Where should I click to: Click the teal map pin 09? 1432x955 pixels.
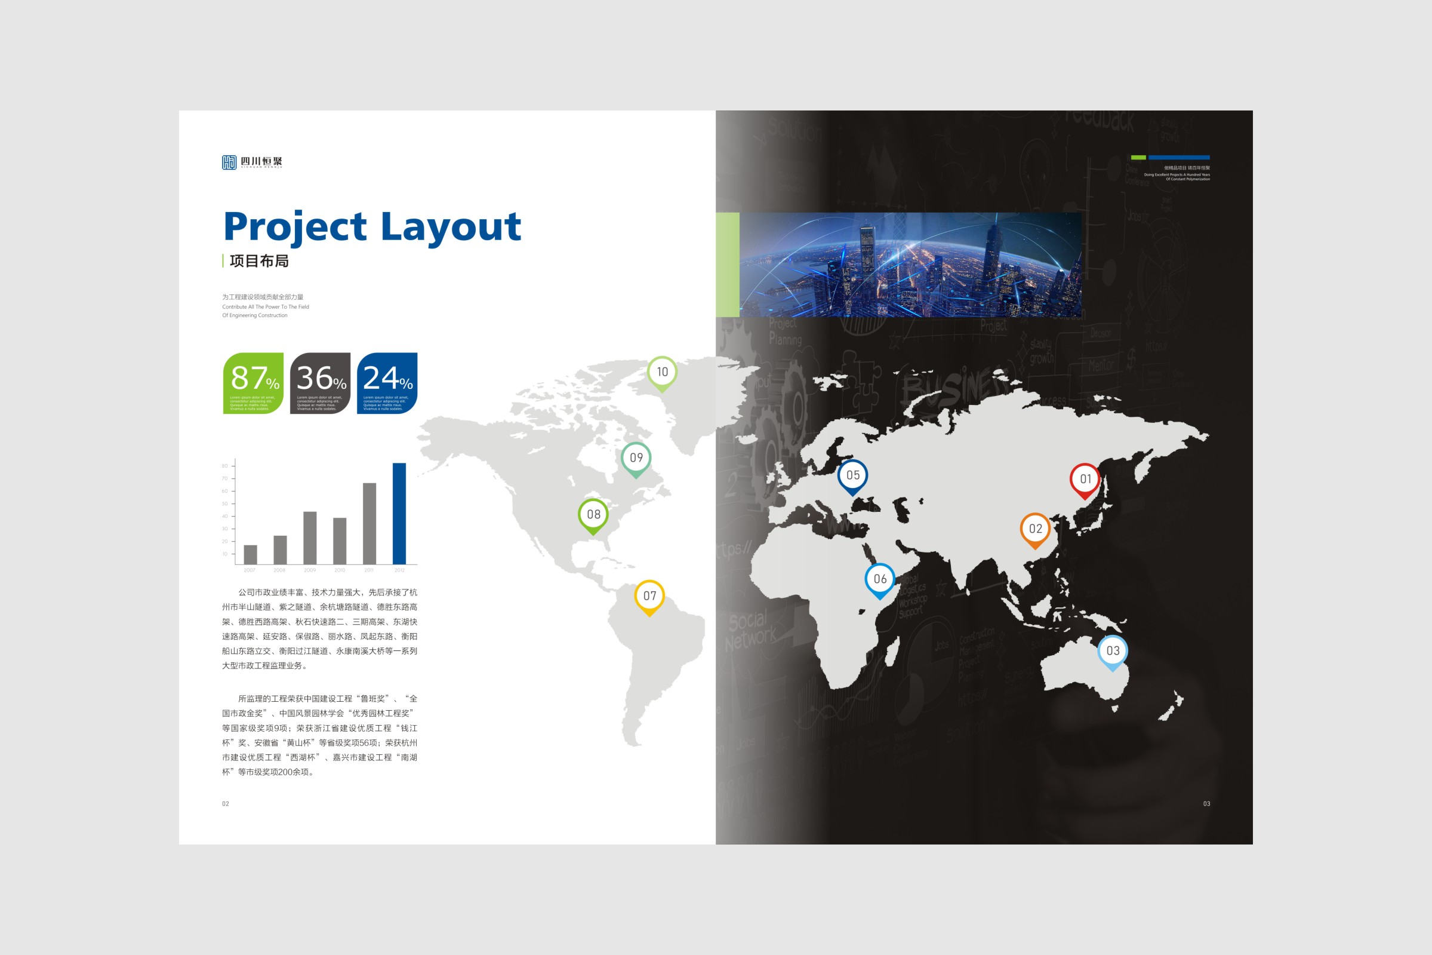pos(636,458)
